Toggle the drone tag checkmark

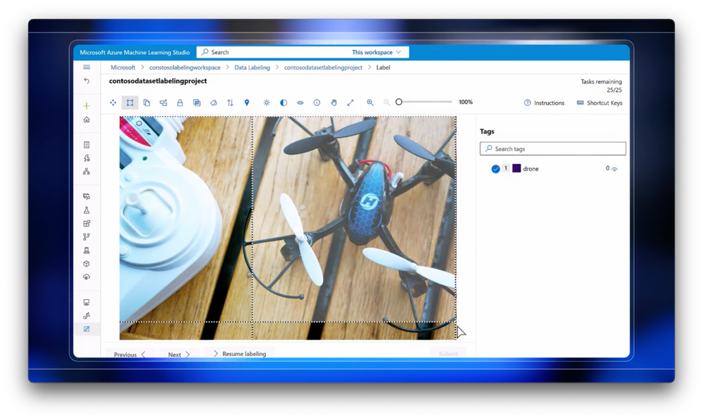click(x=495, y=169)
